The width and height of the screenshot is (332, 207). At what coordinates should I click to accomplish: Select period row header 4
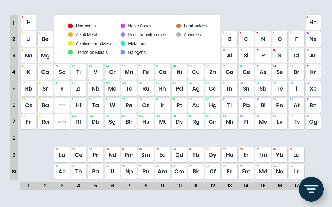(14, 72)
